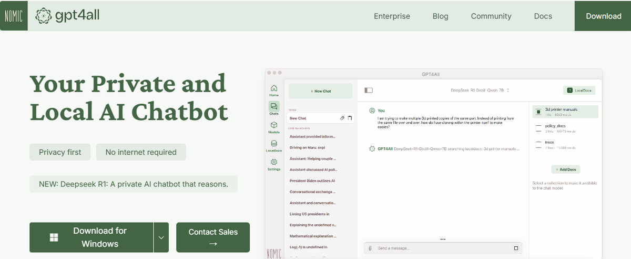The height and width of the screenshot is (259, 631).
Task: Click the Contact Sales button
Action: pos(213,237)
